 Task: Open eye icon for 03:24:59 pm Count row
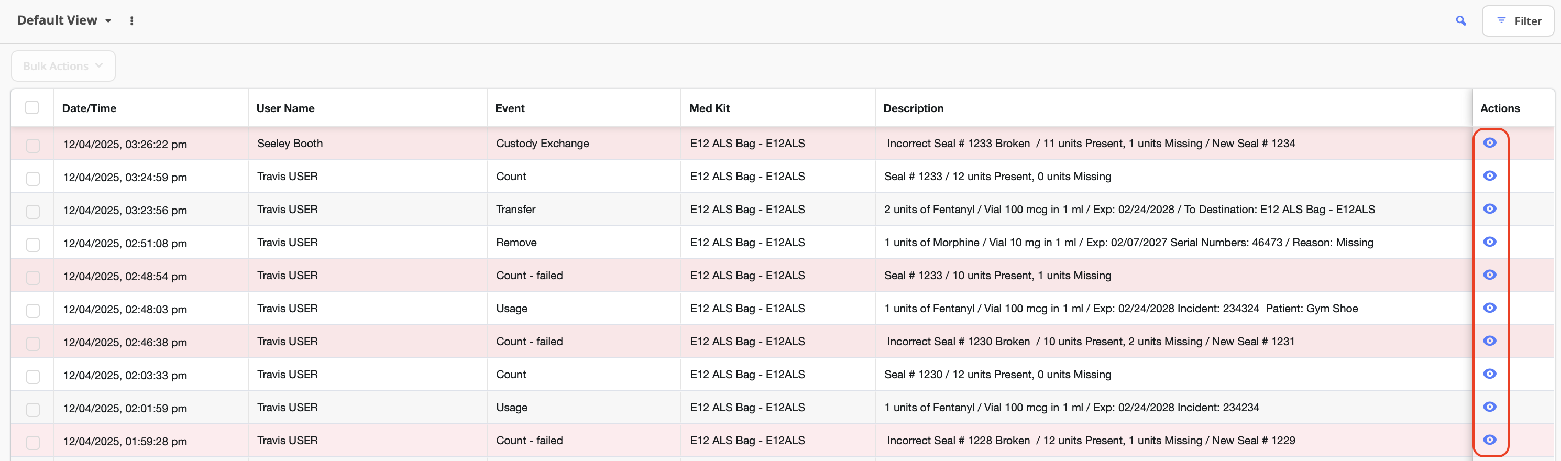[x=1489, y=177]
